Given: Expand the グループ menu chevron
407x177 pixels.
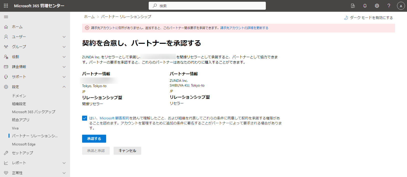Looking at the screenshot, I should tap(64, 47).
